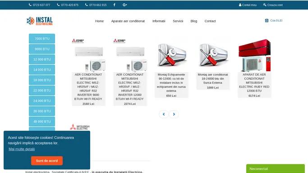Click price 2160 Lei

88,104
